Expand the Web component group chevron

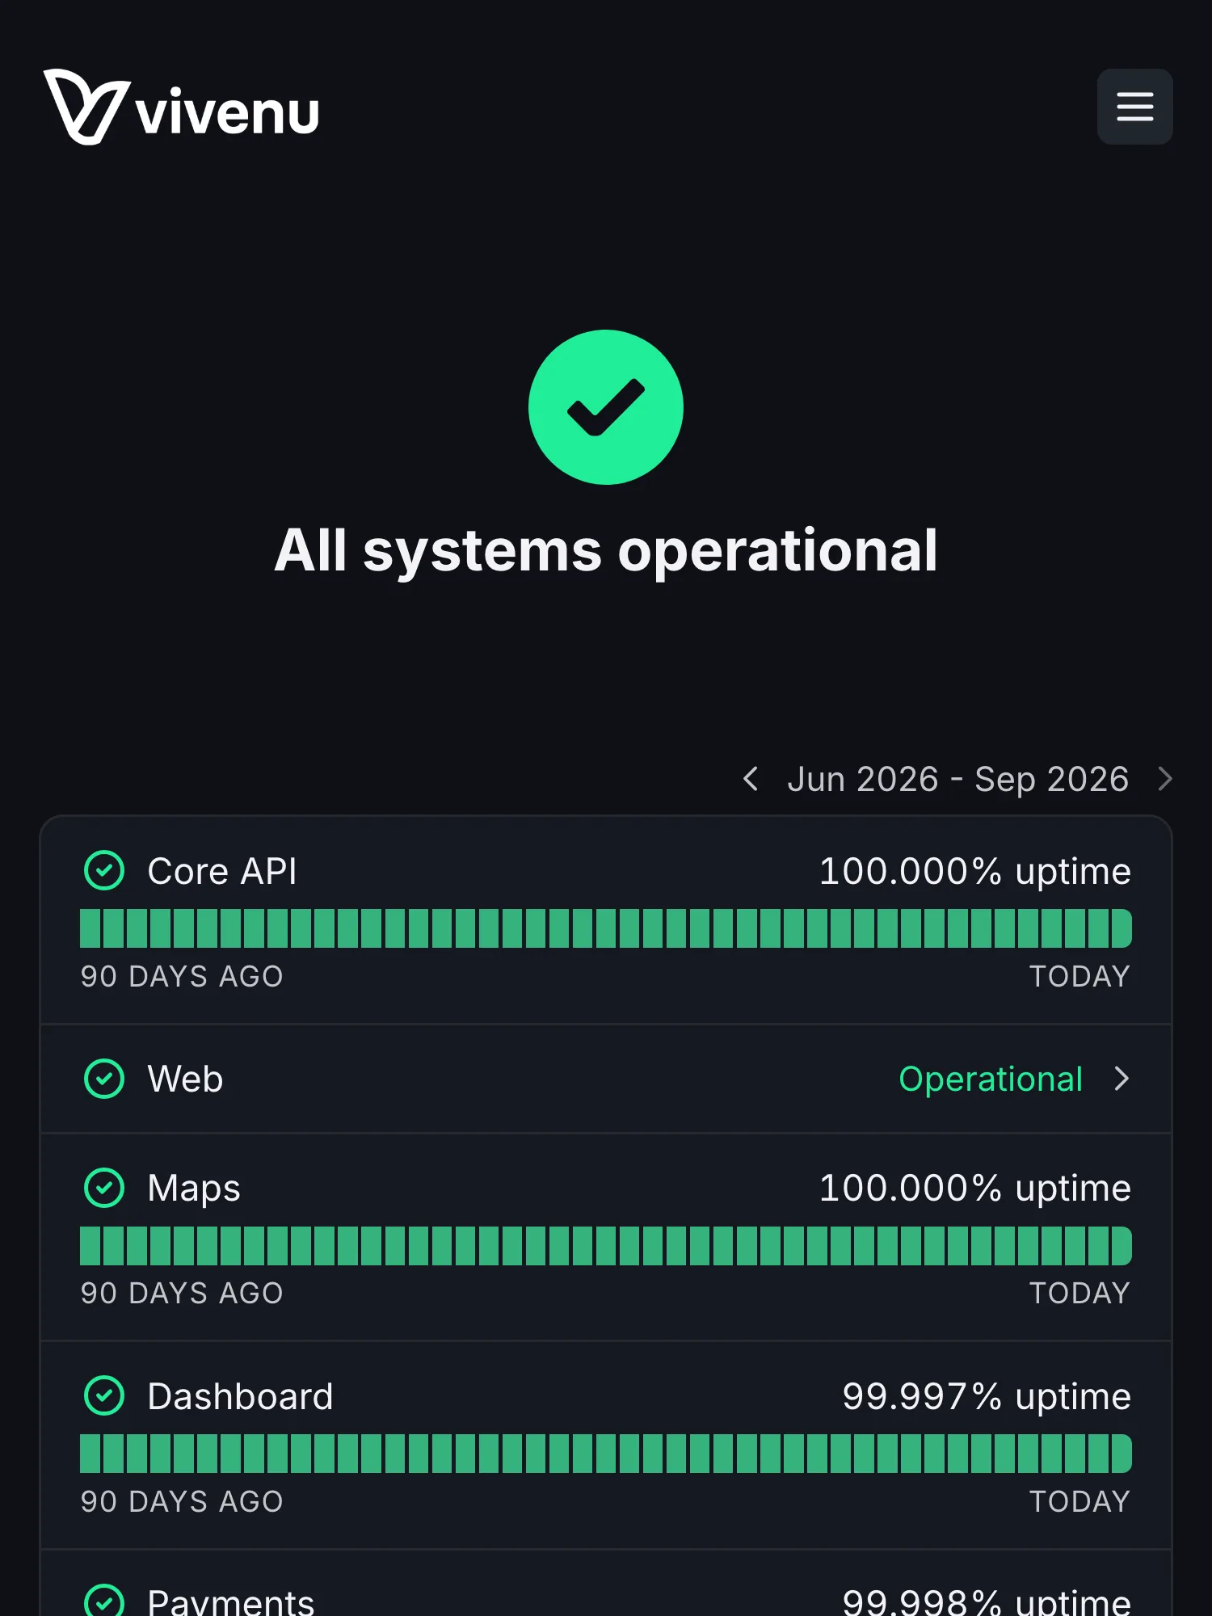pos(1122,1079)
